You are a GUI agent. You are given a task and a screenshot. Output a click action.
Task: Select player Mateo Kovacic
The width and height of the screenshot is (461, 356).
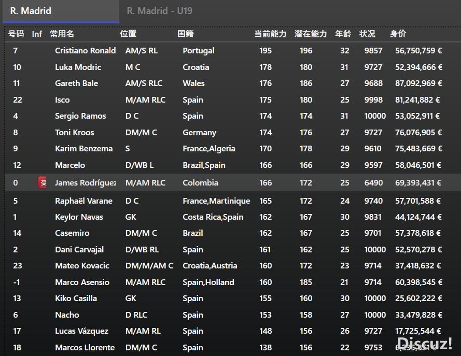click(x=82, y=266)
